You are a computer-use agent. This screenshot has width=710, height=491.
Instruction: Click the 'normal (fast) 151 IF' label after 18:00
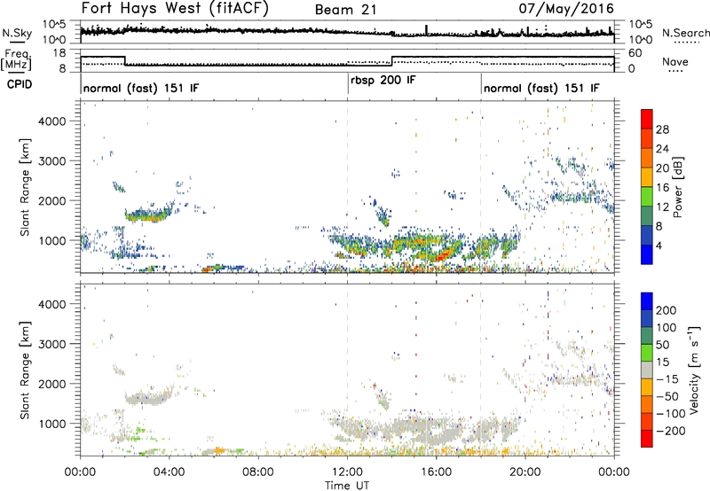(x=541, y=88)
